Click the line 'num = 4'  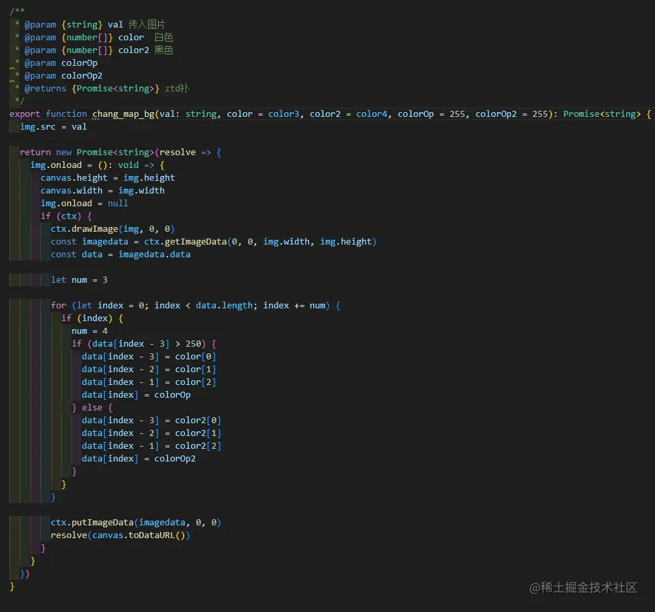click(89, 331)
